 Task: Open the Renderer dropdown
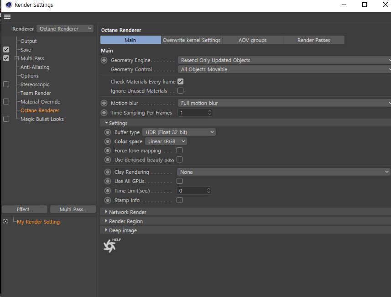pyautogui.click(x=65, y=29)
